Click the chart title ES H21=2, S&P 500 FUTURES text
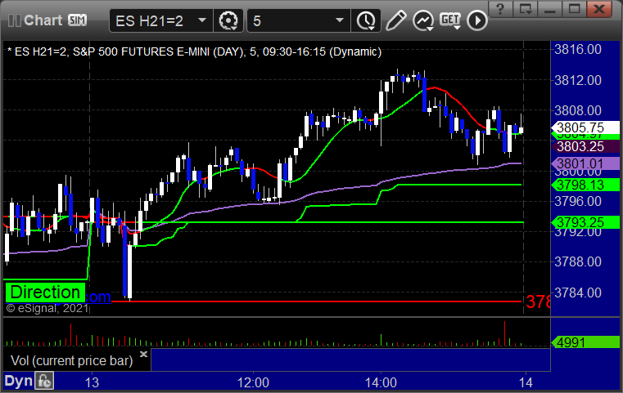 [195, 52]
